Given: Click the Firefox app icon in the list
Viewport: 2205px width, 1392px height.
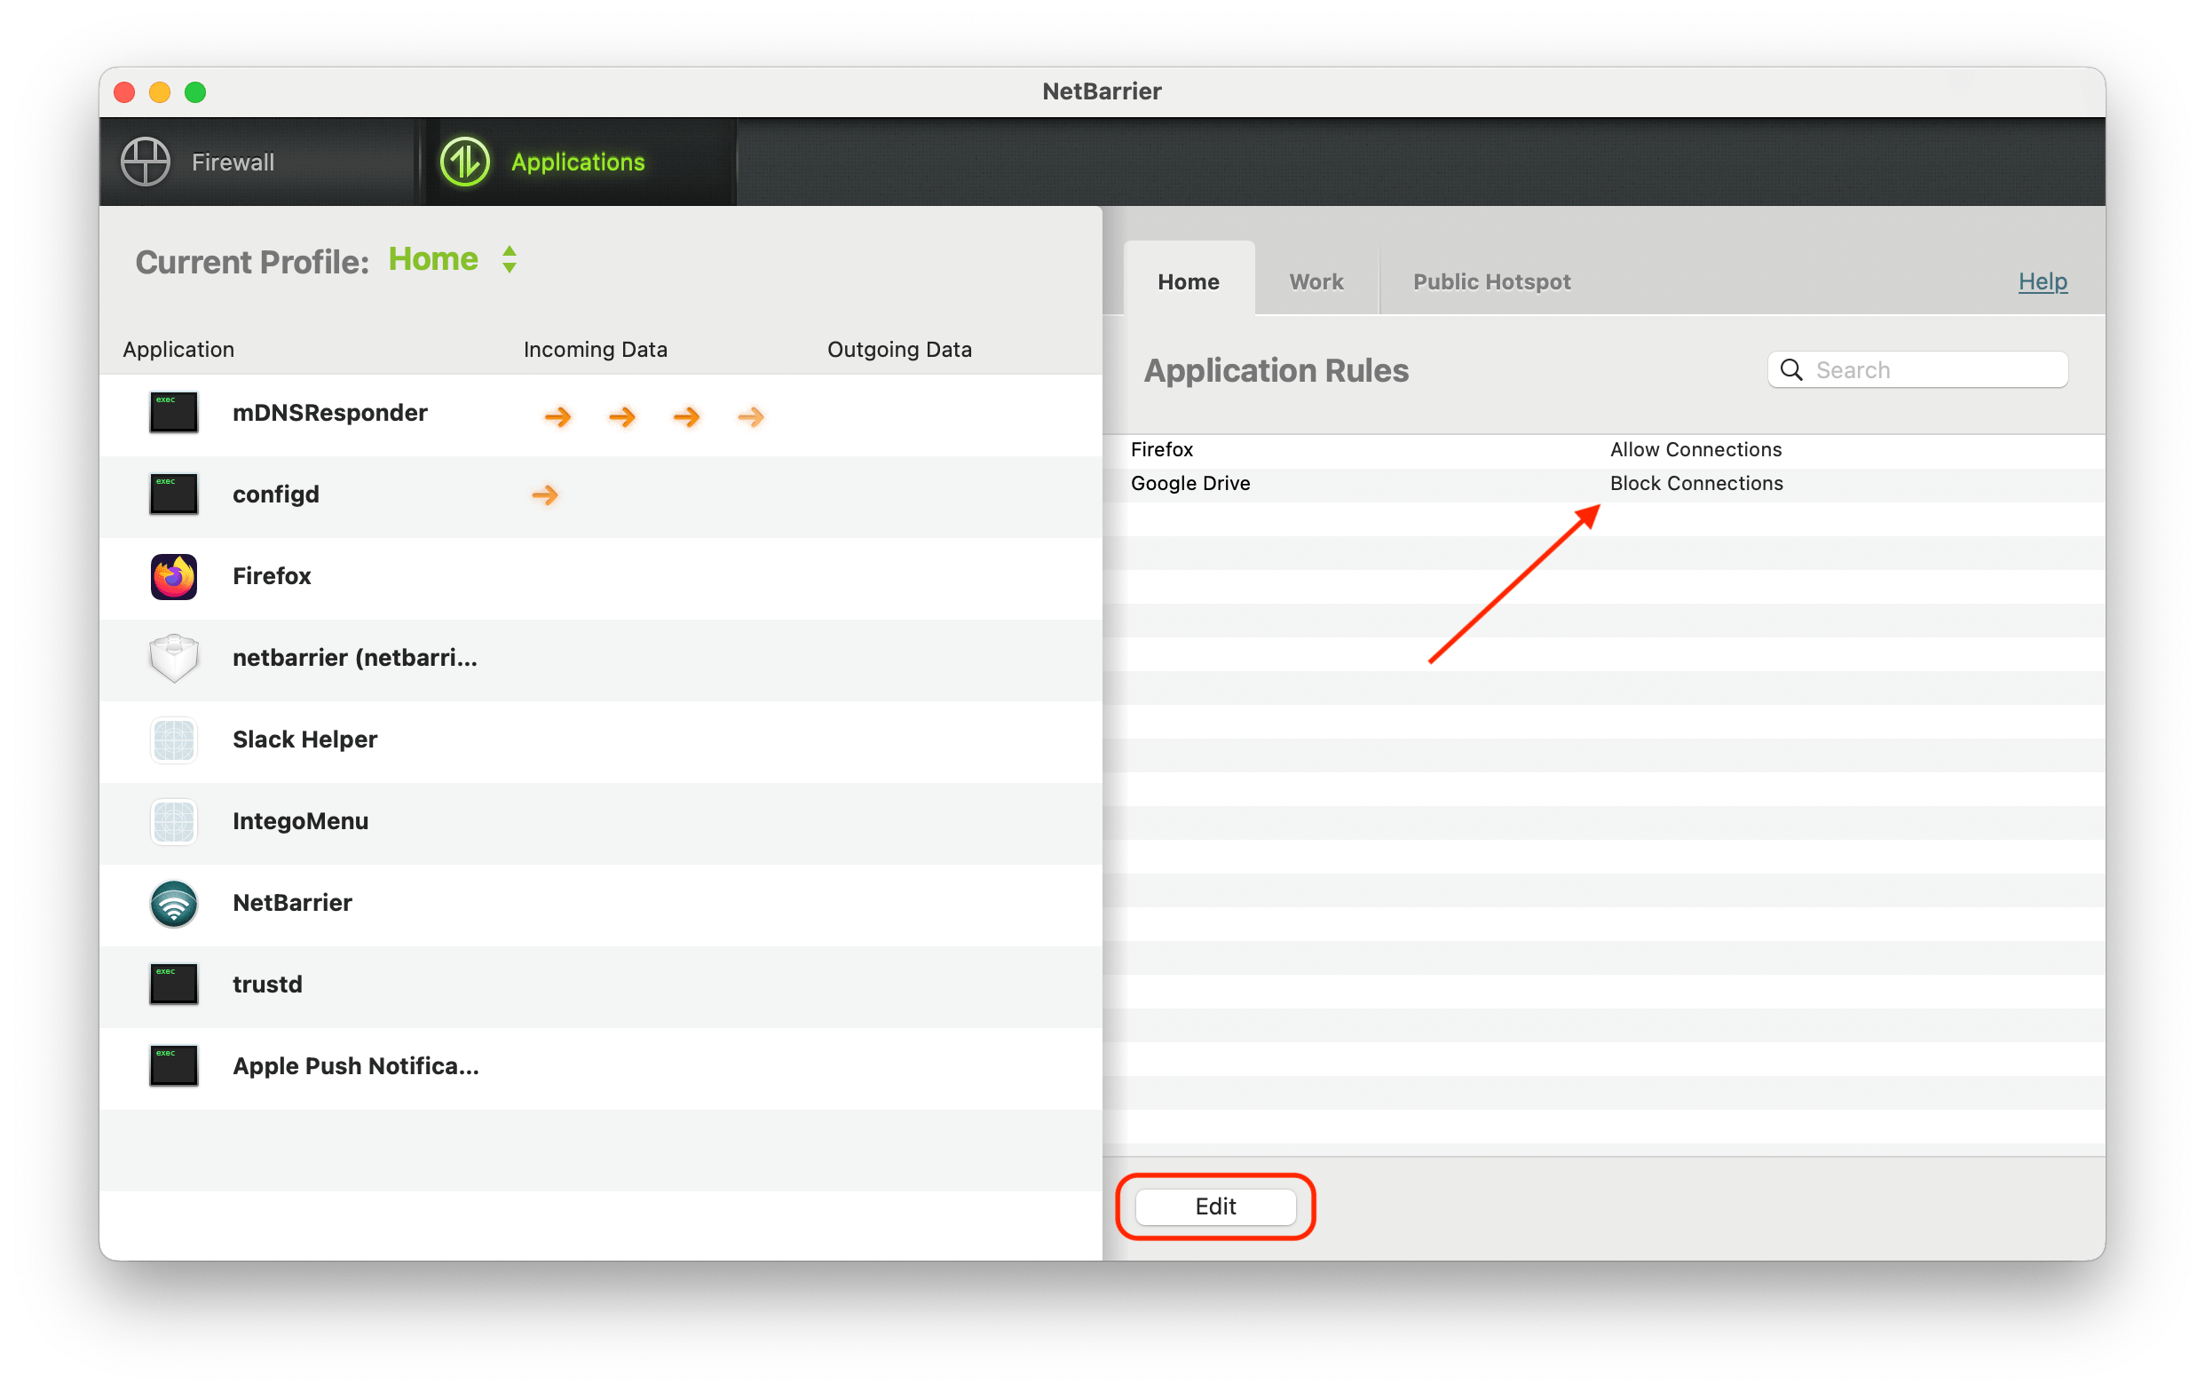Looking at the screenshot, I should point(173,575).
